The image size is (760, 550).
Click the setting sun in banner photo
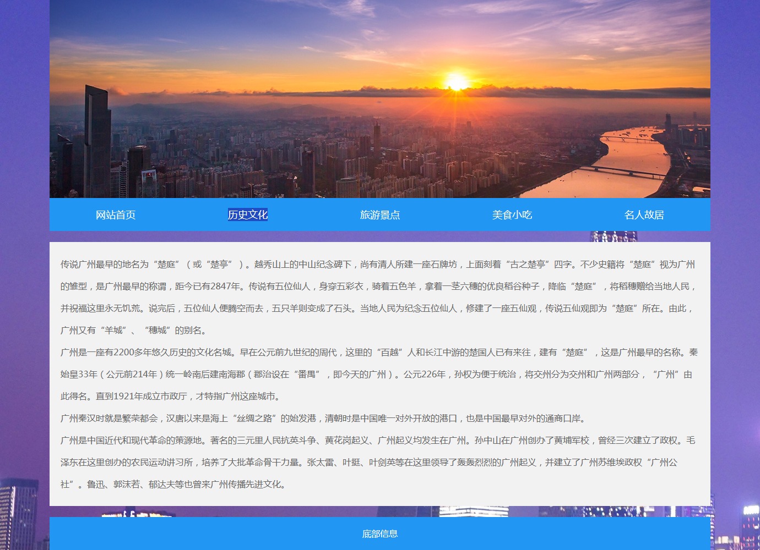[x=456, y=82]
